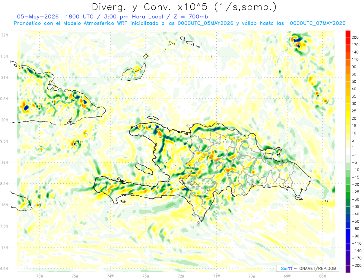Click the 0000UTC_07MAY2026 valid-until text
The height and width of the screenshot is (280, 362).
point(317,23)
